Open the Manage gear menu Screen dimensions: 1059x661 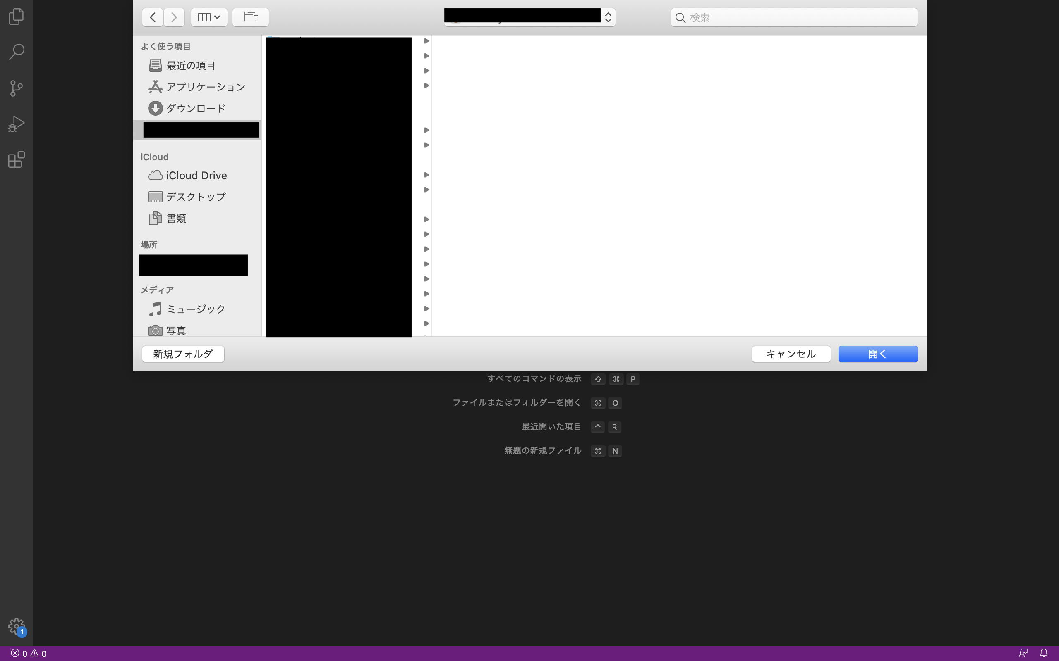pyautogui.click(x=16, y=625)
